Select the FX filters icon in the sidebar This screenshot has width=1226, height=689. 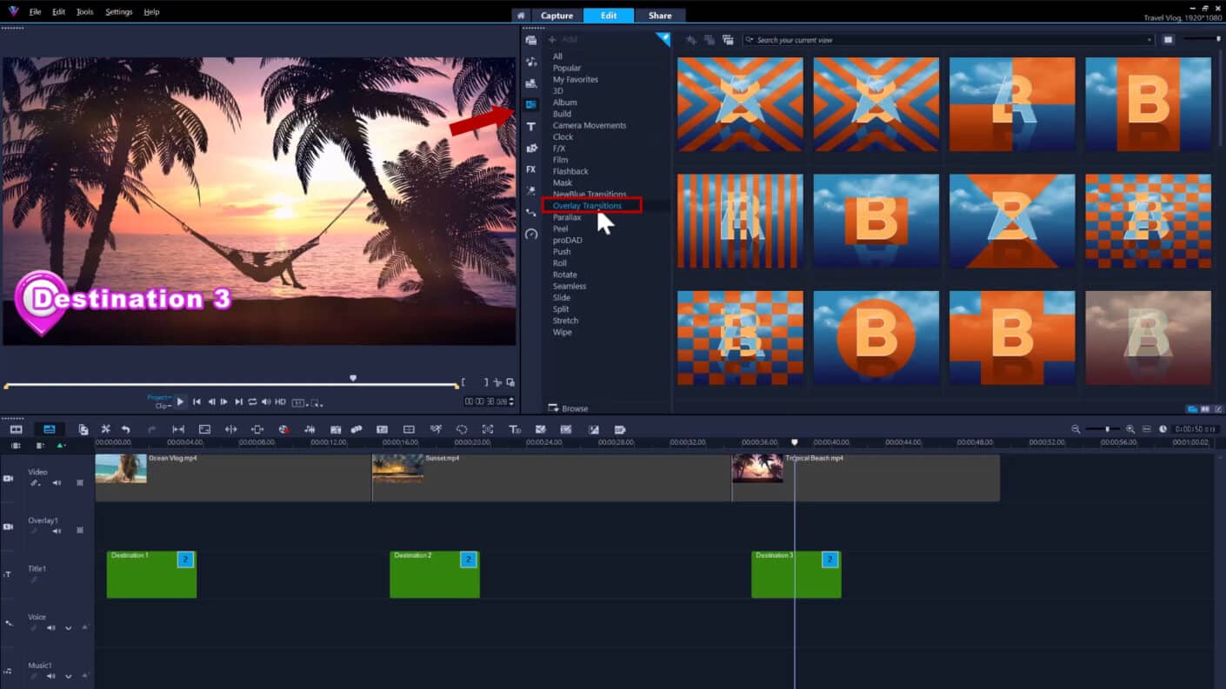[530, 169]
